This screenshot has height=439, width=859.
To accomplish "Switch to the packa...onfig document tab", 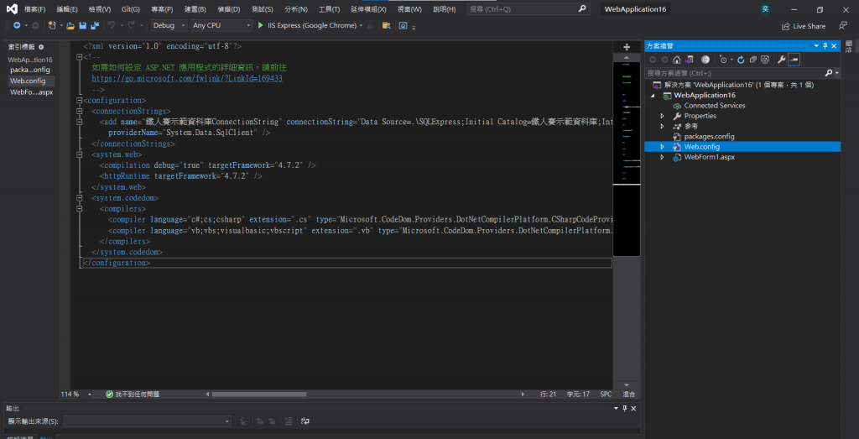I will (31, 71).
